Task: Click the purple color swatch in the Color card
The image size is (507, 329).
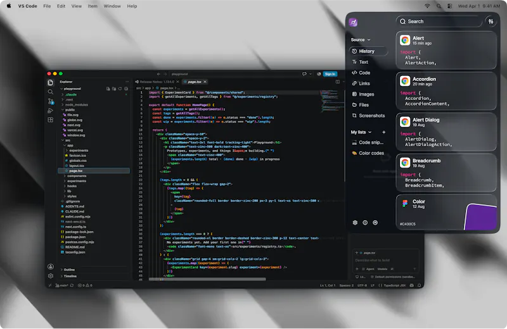Action: click(x=480, y=216)
